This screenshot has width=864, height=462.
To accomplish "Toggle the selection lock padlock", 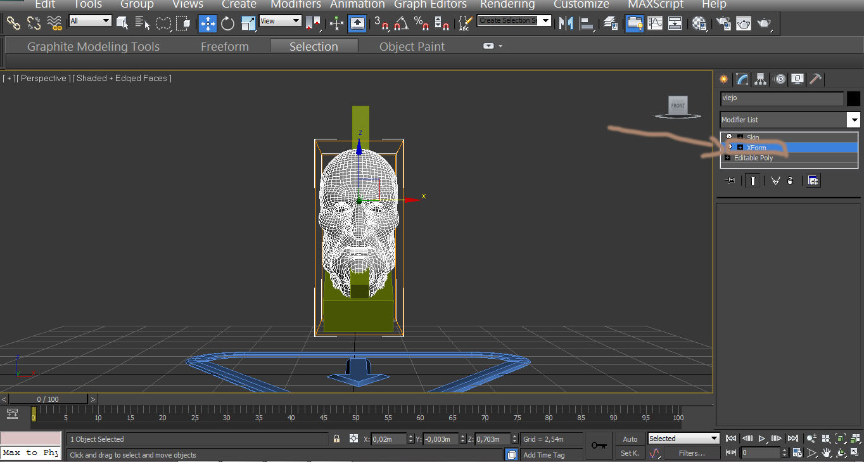I will pyautogui.click(x=336, y=439).
